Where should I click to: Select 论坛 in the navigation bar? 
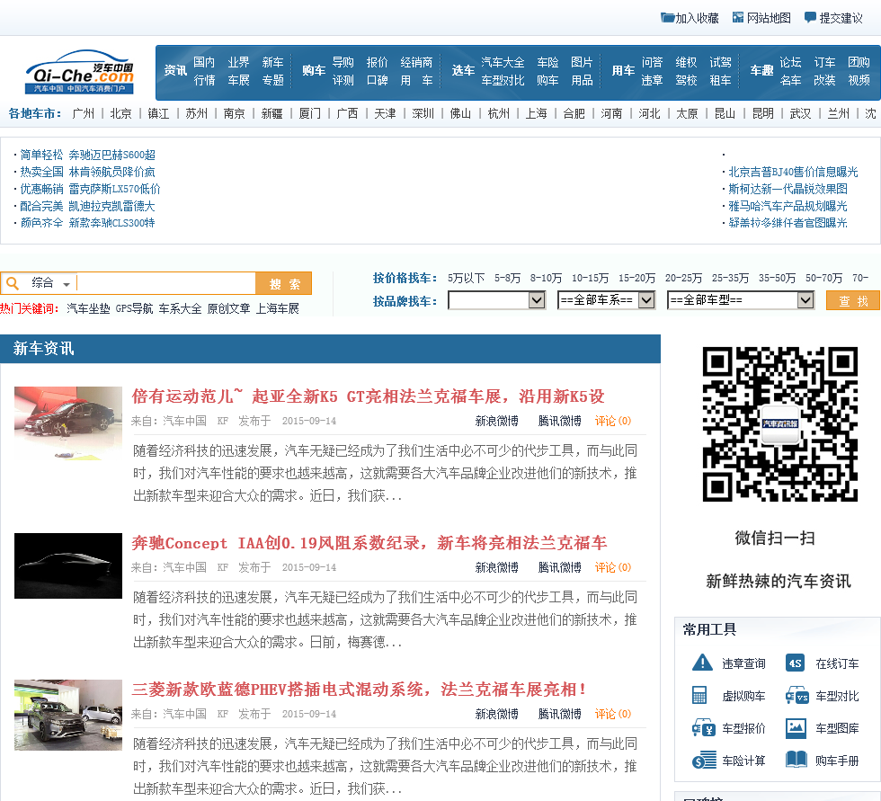click(790, 62)
